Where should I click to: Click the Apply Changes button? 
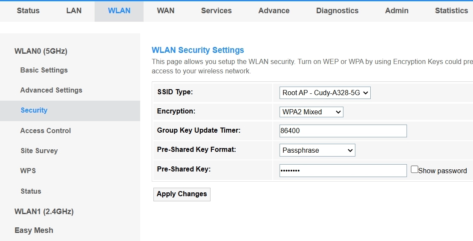pyautogui.click(x=182, y=194)
